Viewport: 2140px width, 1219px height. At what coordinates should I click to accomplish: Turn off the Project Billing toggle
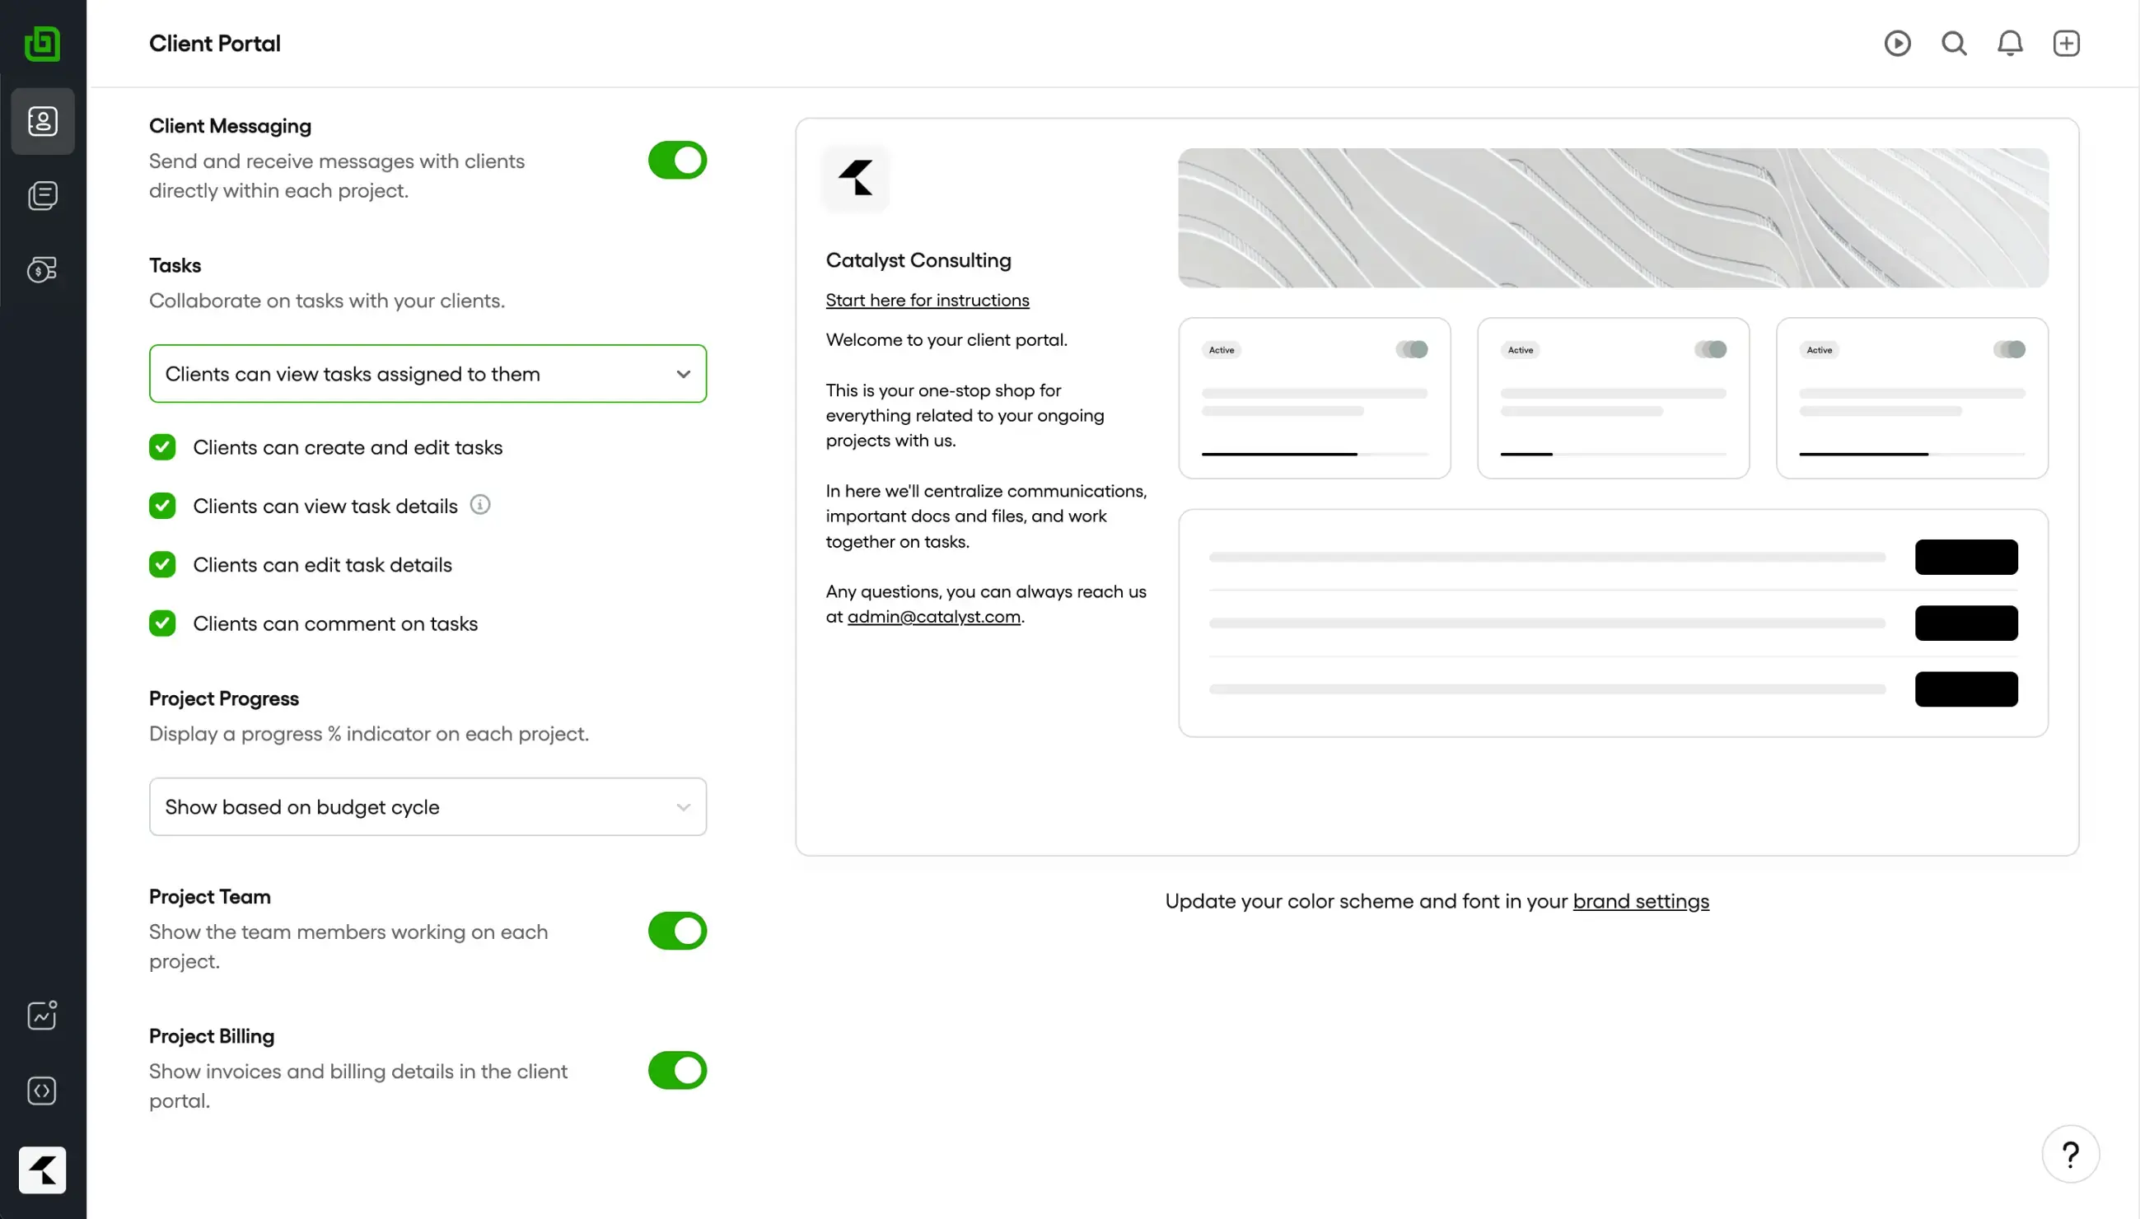click(x=677, y=1070)
